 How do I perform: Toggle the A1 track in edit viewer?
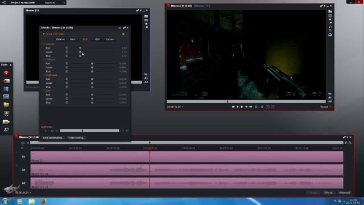coord(330,97)
